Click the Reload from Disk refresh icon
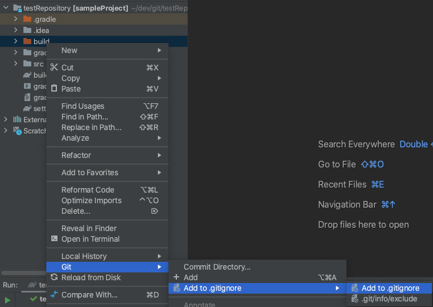Image resolution: width=433 pixels, height=307 pixels. [54, 277]
